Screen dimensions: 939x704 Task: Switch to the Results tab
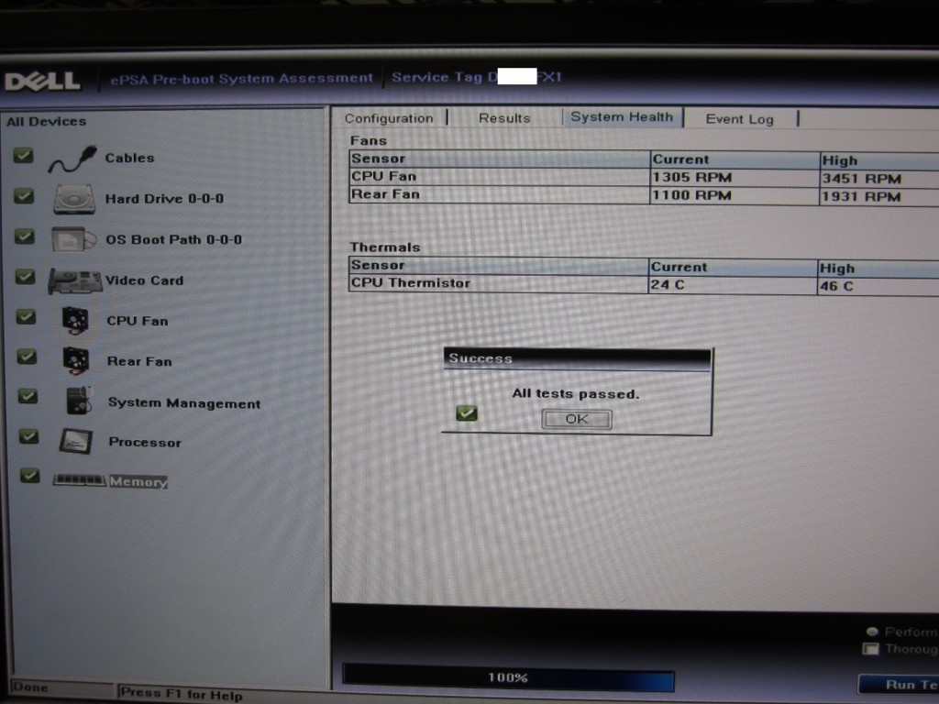[504, 118]
